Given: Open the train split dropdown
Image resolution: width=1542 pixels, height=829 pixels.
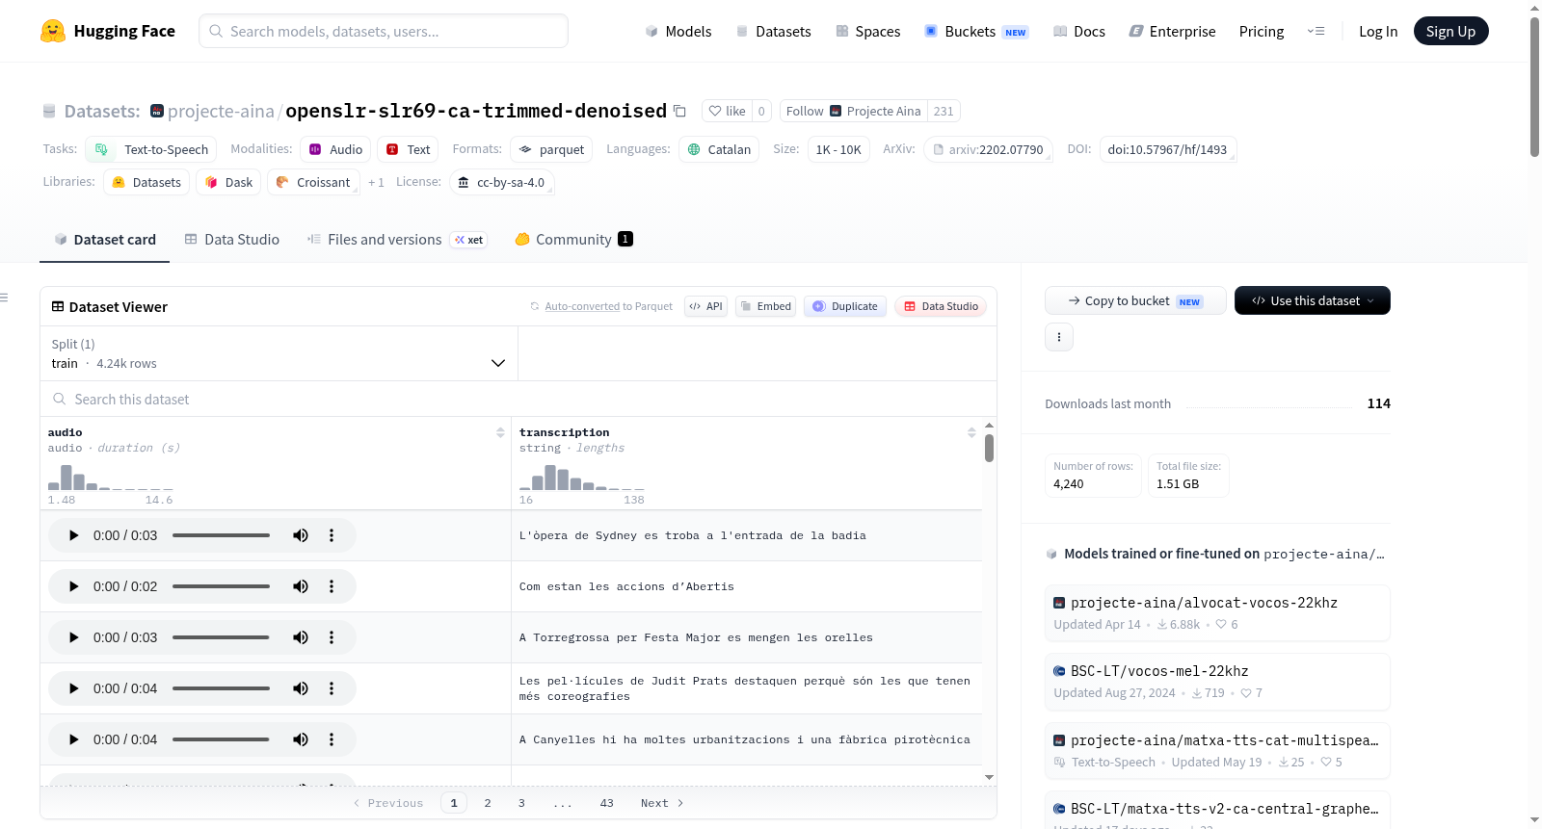Looking at the screenshot, I should pyautogui.click(x=279, y=353).
